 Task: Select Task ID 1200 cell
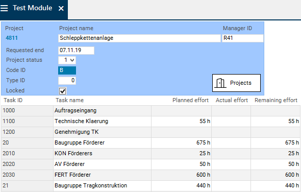point(27,132)
